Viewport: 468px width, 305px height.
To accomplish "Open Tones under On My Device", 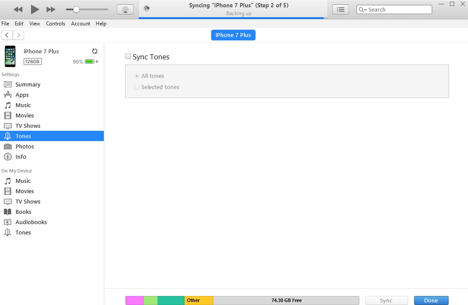I will coord(52,233).
